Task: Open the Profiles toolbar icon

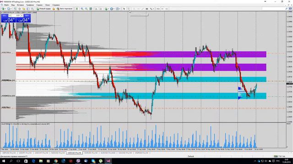Action: pyautogui.click(x=9, y=9)
